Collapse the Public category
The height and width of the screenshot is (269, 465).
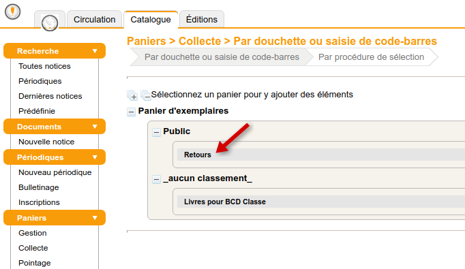[x=156, y=132]
